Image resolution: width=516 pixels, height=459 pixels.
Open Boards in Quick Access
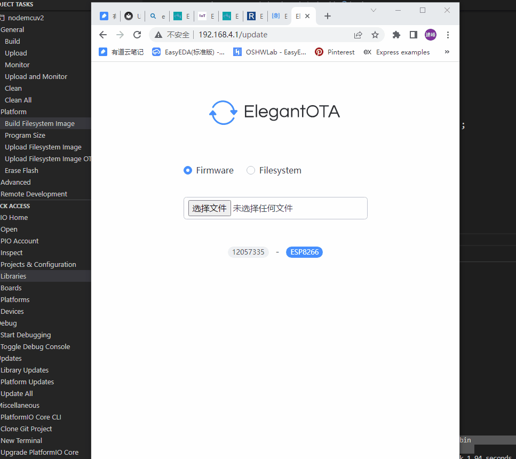(x=11, y=288)
